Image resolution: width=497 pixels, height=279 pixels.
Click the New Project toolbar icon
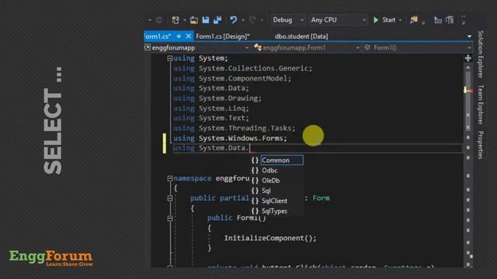176,20
